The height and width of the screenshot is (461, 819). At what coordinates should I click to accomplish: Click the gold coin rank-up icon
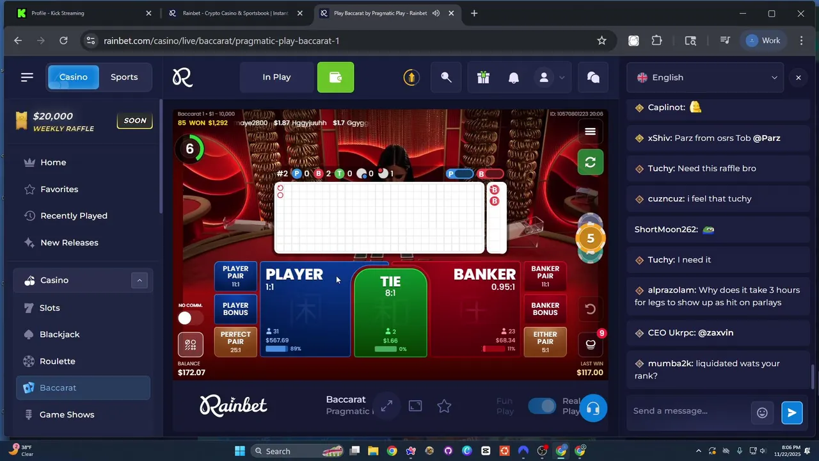click(x=411, y=77)
